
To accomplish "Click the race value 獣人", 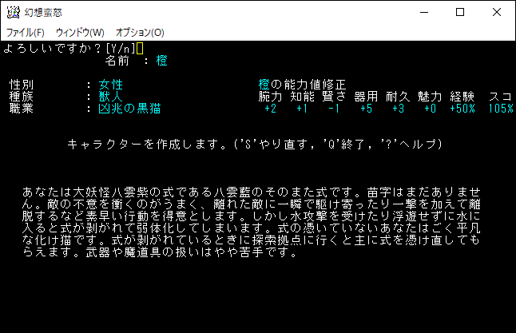I will (111, 97).
